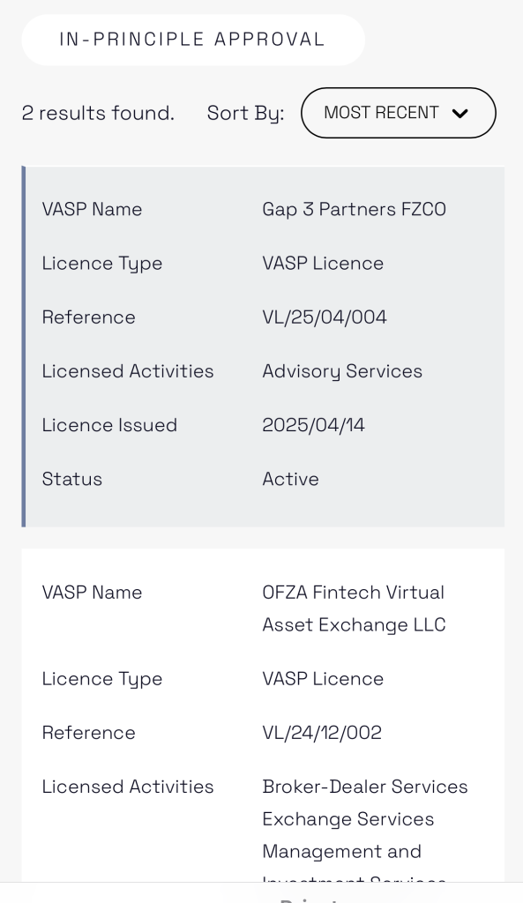Click the Broker-Dealer Services activity
The width and height of the screenshot is (523, 903).
click(x=364, y=787)
